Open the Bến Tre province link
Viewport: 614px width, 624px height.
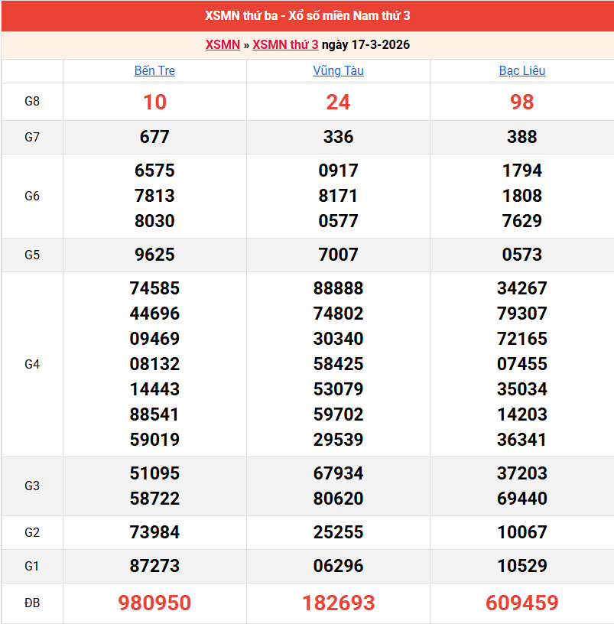pos(154,70)
